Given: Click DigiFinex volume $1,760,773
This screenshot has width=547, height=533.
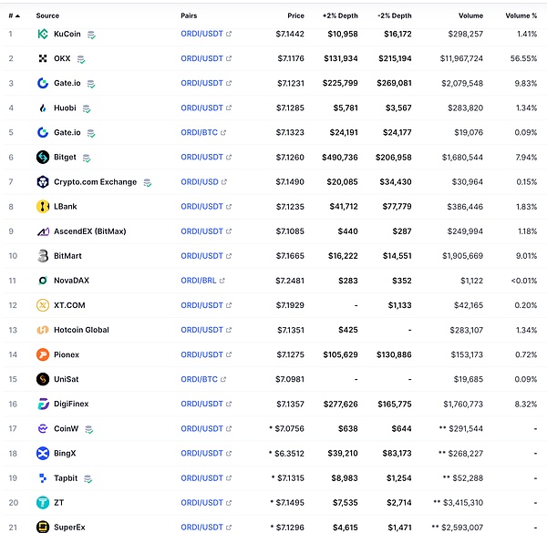Looking at the screenshot, I should pos(463,404).
